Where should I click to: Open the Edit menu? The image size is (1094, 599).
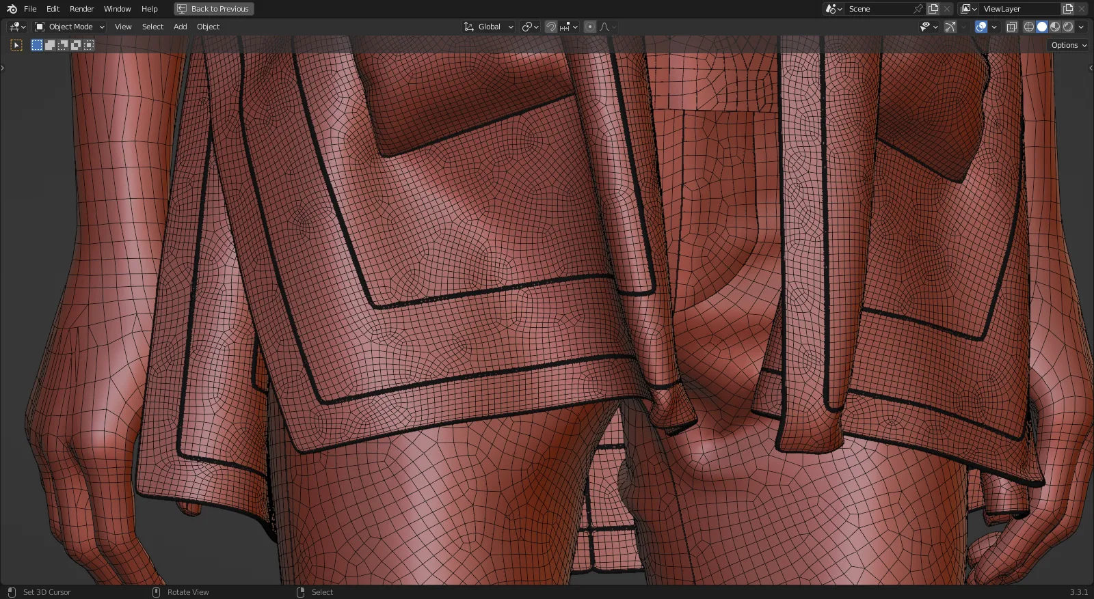[53, 9]
